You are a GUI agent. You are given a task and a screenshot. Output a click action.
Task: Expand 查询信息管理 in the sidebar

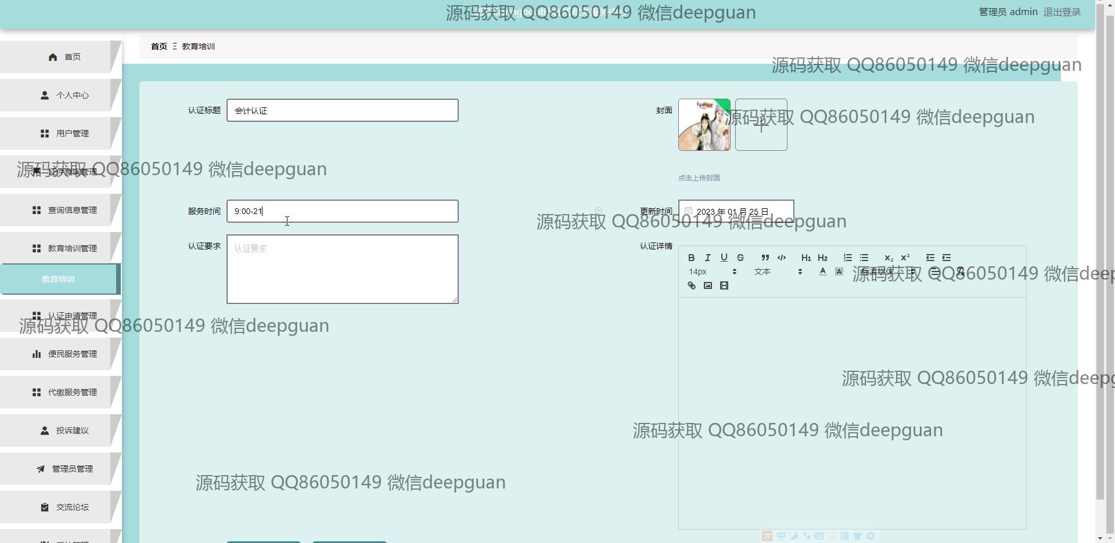[61, 210]
